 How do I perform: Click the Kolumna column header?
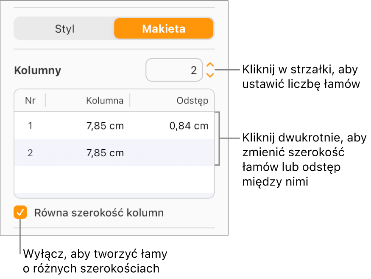click(105, 100)
